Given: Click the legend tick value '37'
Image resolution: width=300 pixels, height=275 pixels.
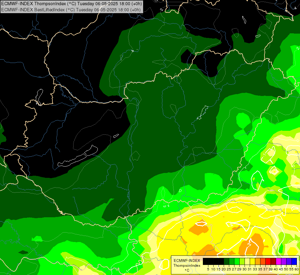Looking at the screenshot, I should (266, 269).
